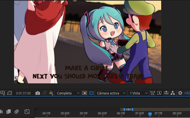Open the 1 Vista layout dropdown
The height and width of the screenshot is (118, 190).
[x=139, y=93]
